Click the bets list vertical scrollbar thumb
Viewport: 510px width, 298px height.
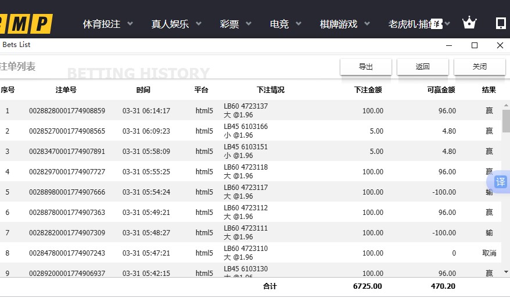pyautogui.click(x=506, y=121)
